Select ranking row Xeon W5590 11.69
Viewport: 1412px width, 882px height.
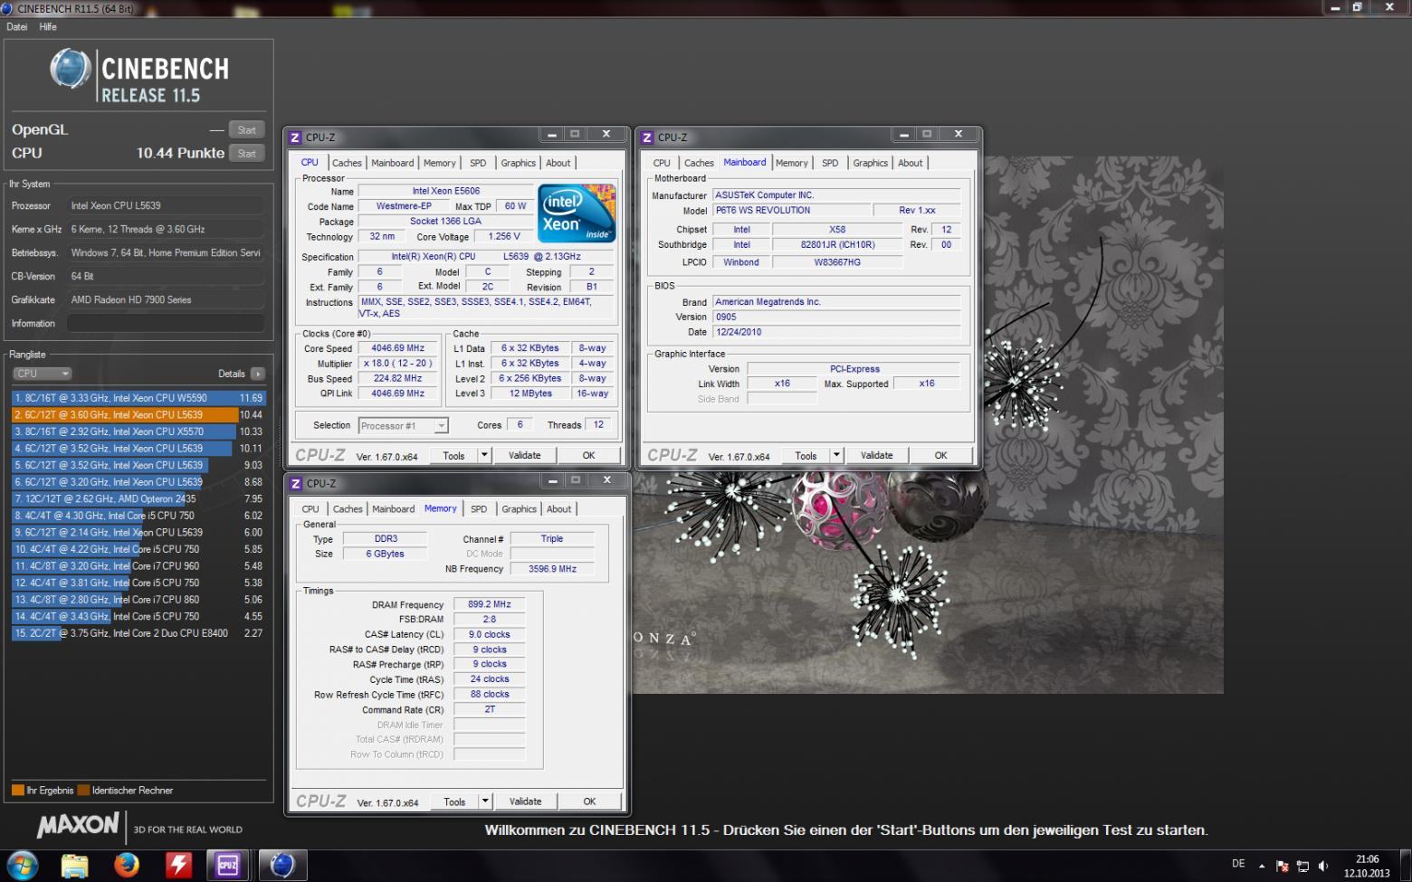(138, 398)
